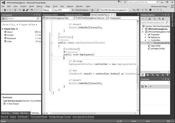Click the Test Explorer group-by icon

(3, 19)
